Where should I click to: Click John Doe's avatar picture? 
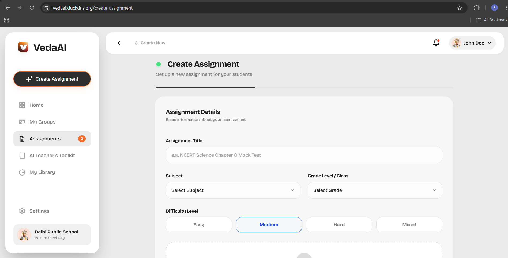click(x=456, y=43)
